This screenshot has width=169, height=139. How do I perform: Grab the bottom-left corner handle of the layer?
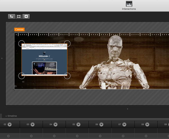[22, 76]
